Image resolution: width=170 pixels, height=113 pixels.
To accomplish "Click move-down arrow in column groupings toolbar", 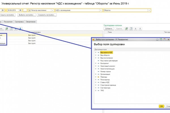I will (140, 29).
